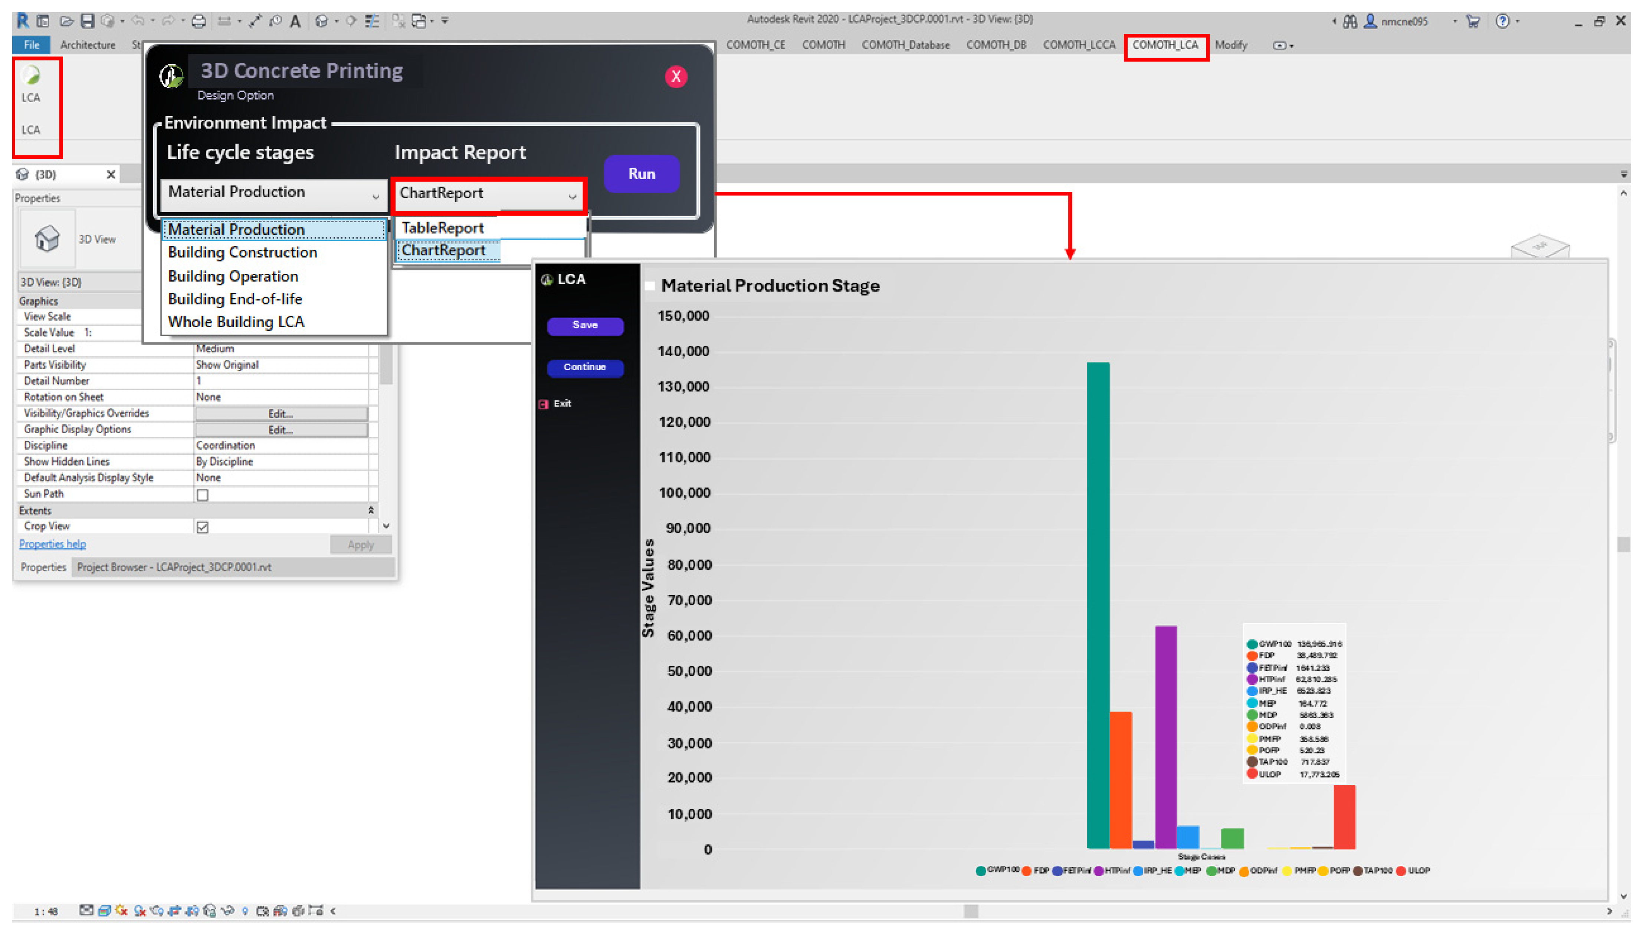Toggle the chart title legend checkbox
Viewport: 1643px width, 937px height.
click(x=650, y=286)
